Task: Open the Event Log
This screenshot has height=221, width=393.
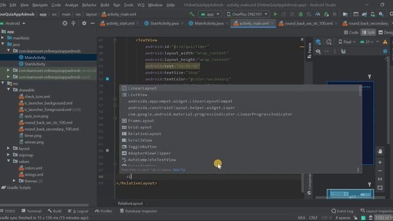Action: (x=343, y=211)
